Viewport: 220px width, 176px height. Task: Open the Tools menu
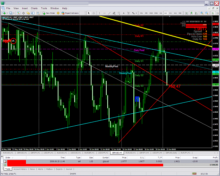pyautogui.click(x=44, y=8)
